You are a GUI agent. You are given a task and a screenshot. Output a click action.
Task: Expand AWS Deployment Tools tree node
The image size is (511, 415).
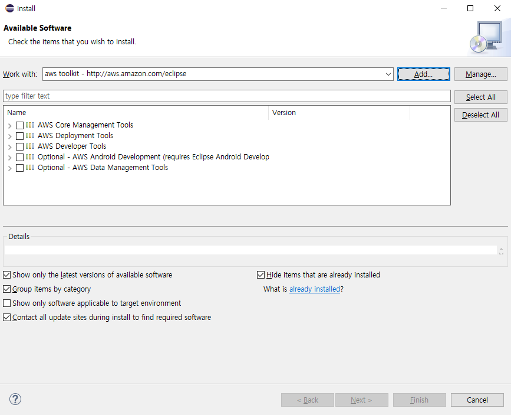(x=10, y=136)
